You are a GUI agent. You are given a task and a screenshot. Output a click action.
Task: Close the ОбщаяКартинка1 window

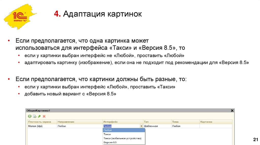232,111
